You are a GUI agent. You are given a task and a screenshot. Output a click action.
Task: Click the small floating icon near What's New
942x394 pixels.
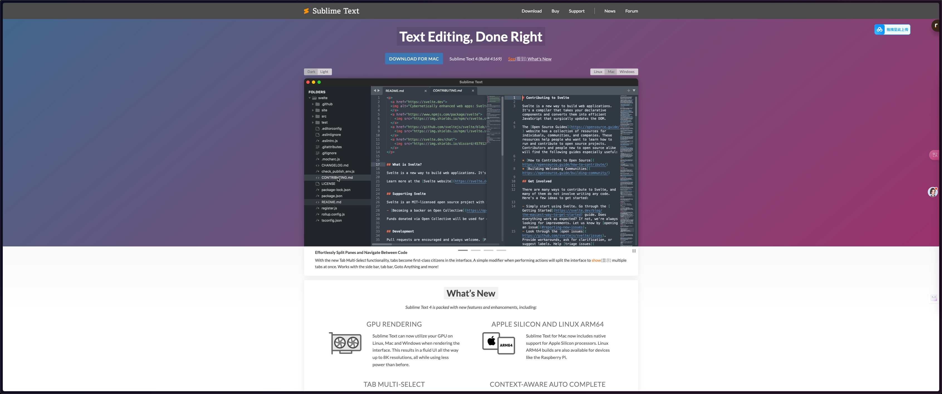pos(934,297)
